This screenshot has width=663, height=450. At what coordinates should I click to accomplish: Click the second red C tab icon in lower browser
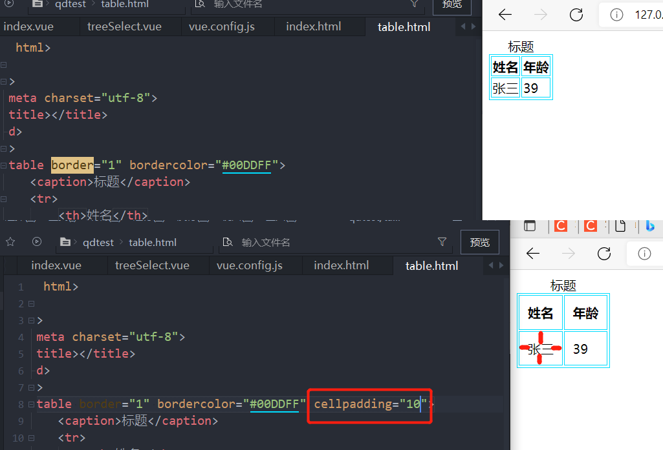coord(591,226)
